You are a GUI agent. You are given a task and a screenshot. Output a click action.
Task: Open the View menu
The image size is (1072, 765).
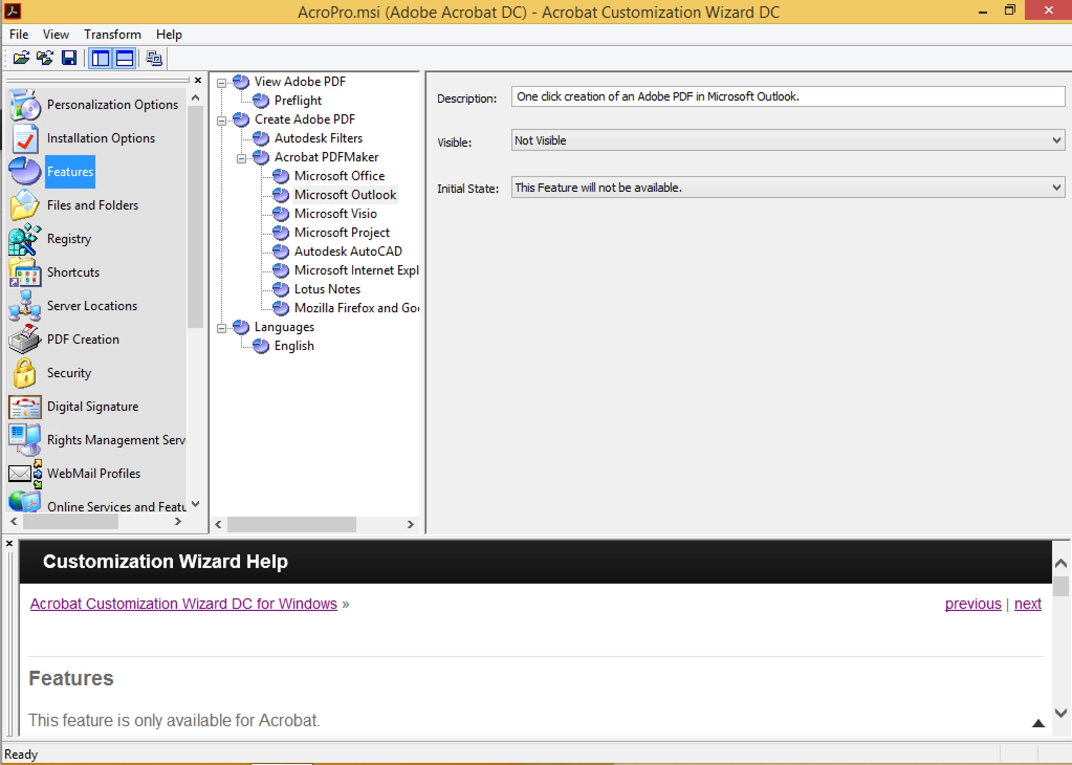(x=56, y=35)
